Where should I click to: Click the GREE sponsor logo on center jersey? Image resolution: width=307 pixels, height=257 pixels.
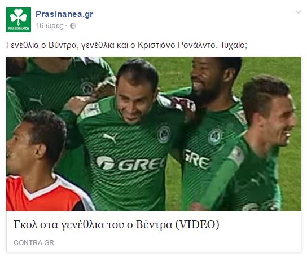point(131,163)
